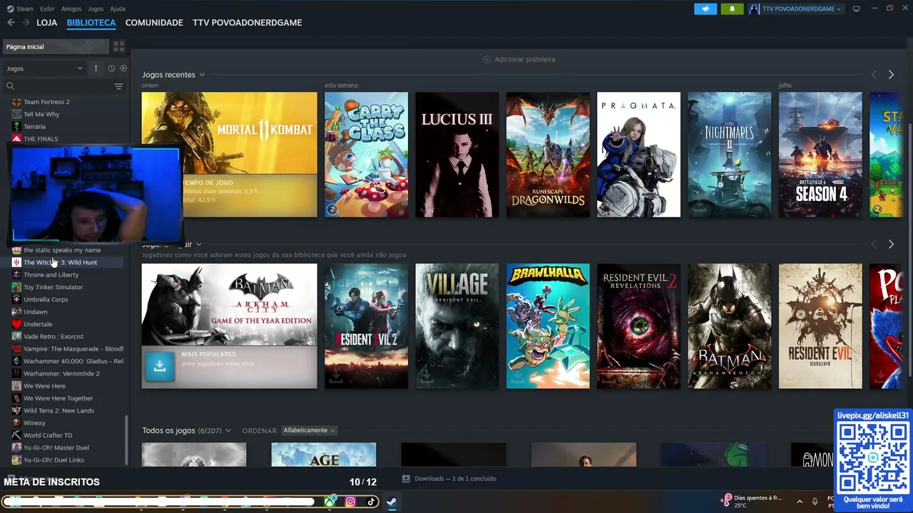
Task: Open the Jogos category dropdown
Action: tap(44, 68)
